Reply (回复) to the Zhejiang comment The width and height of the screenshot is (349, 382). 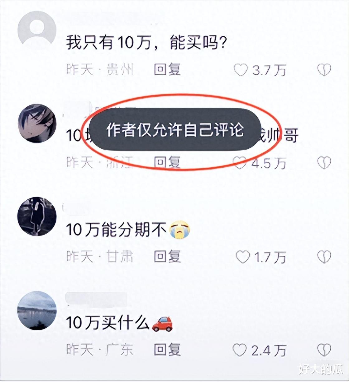(167, 162)
